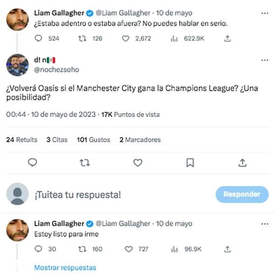This screenshot has height=275, width=275.
Task: View the 24 Retuits list
Action: click(x=22, y=140)
